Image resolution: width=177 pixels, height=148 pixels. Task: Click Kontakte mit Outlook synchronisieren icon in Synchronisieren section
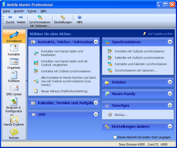point(110,51)
